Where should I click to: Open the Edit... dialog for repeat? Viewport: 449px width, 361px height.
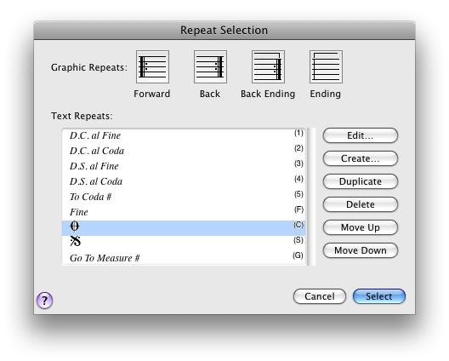coord(361,135)
